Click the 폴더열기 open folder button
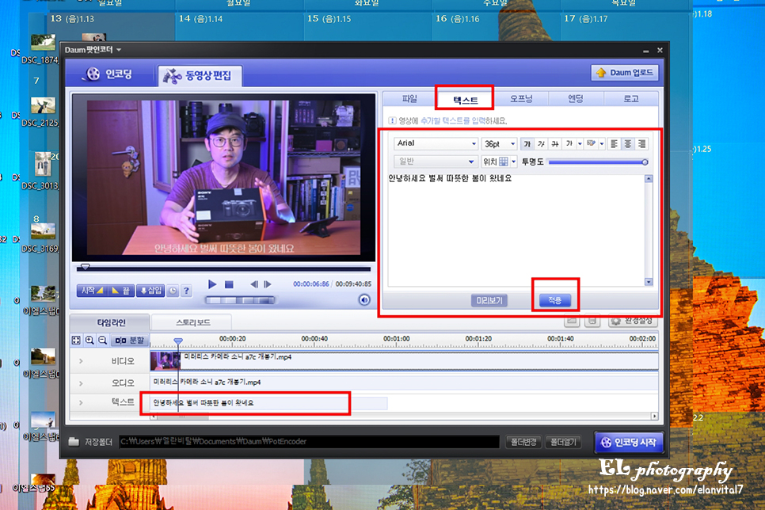Screen dimensions: 765x510 point(563,442)
